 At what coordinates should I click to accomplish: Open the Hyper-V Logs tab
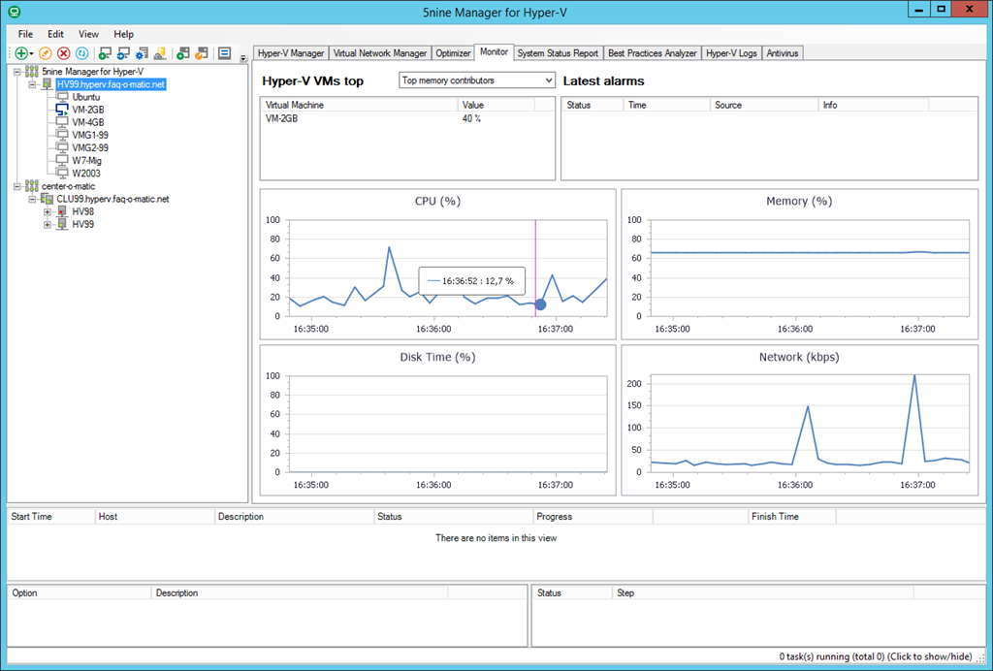[x=731, y=53]
